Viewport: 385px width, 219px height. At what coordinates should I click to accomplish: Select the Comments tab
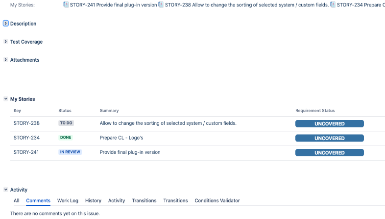(x=38, y=201)
